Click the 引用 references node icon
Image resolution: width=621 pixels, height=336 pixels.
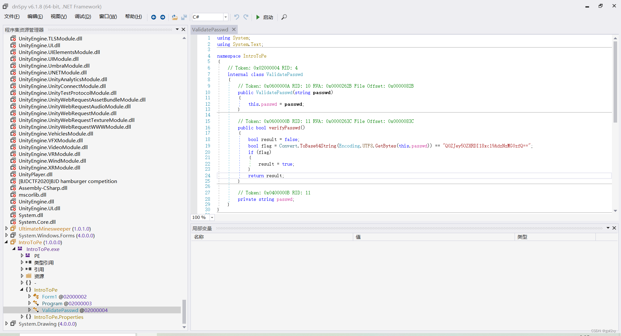(x=28, y=269)
